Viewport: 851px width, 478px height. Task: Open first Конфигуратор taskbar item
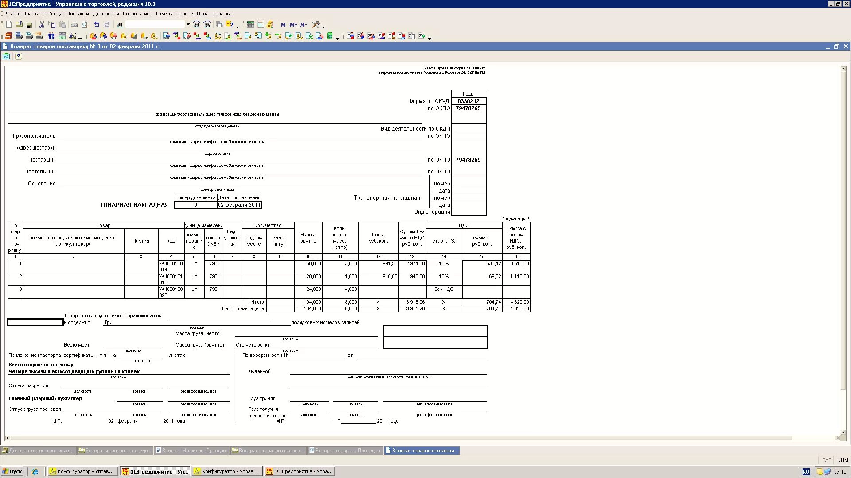[x=83, y=471]
